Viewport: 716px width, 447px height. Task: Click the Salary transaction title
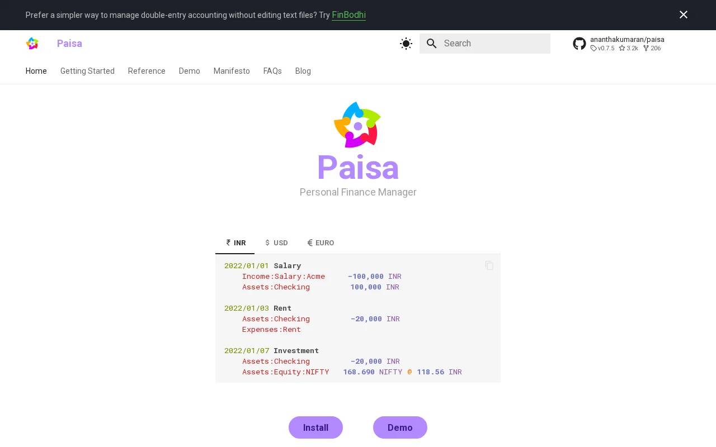pos(288,266)
